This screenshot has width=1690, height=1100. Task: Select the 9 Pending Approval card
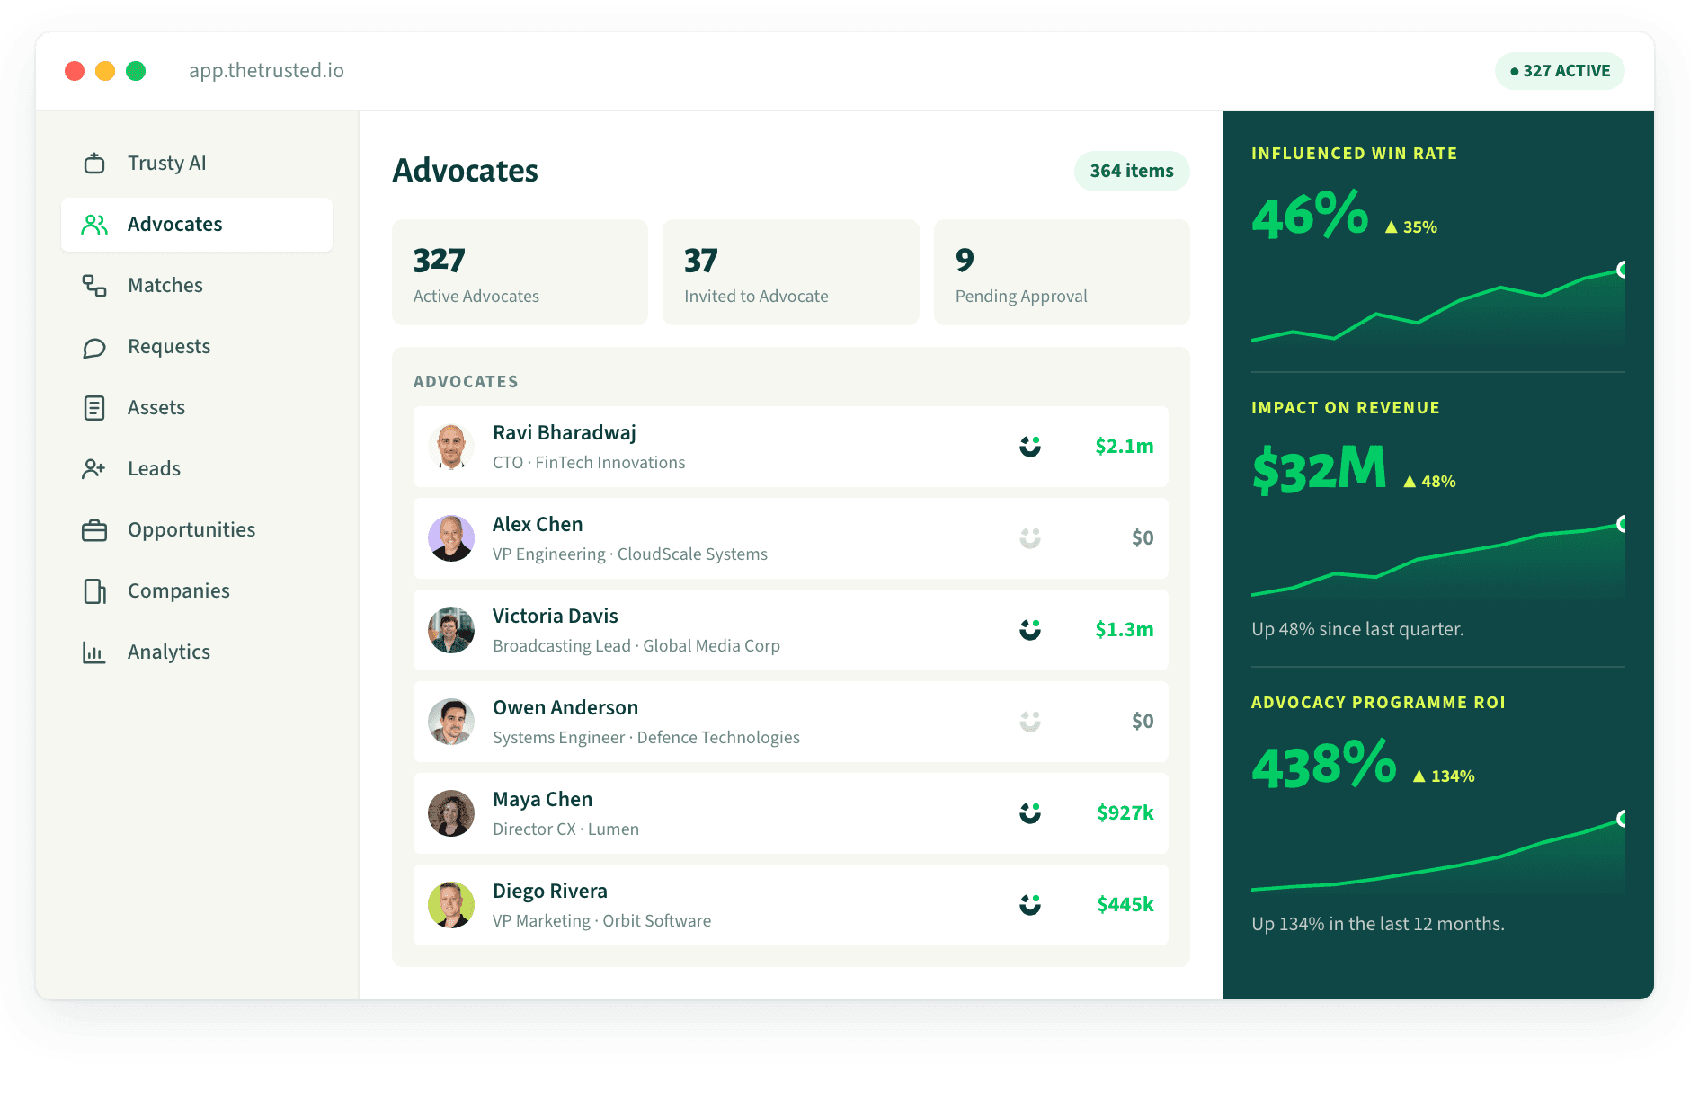[x=1062, y=272]
